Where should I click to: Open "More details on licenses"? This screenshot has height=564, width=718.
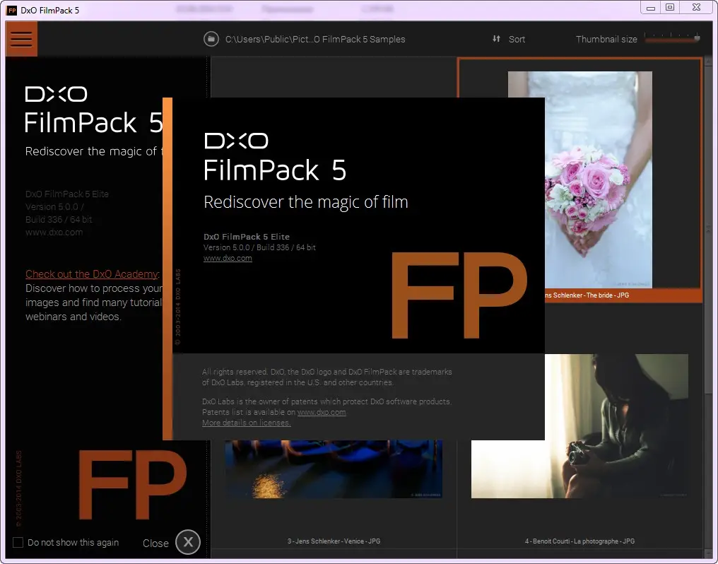[x=246, y=423]
